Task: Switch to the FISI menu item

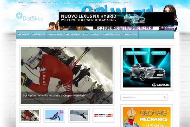Action: [85, 35]
